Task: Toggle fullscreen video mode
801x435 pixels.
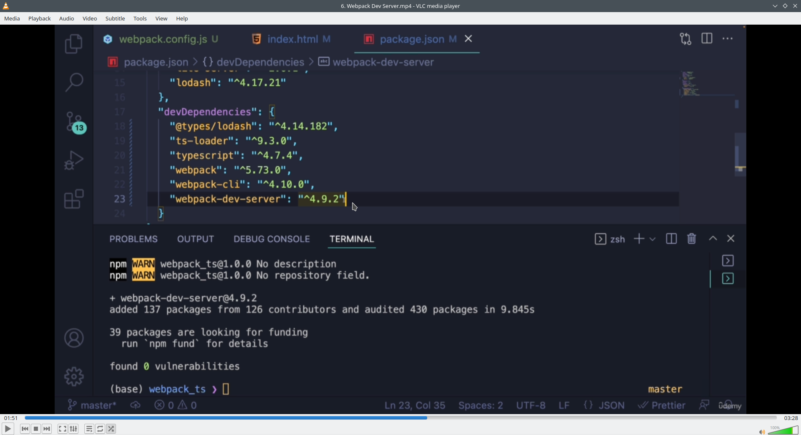Action: tap(62, 429)
